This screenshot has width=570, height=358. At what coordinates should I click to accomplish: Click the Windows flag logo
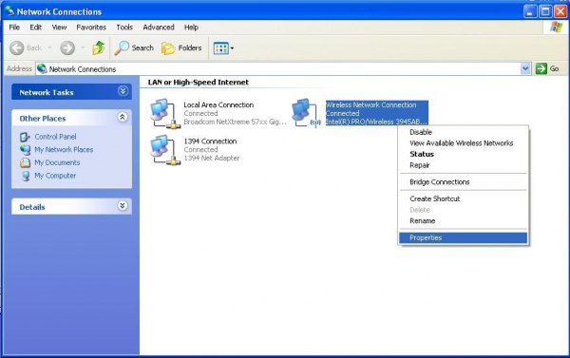point(556,27)
